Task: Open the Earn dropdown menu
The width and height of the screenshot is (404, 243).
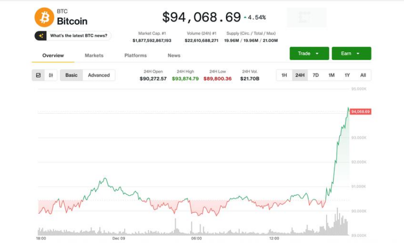Action: coord(351,53)
